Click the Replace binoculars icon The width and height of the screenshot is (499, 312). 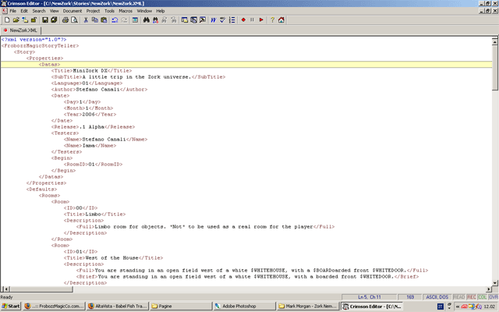click(x=155, y=19)
